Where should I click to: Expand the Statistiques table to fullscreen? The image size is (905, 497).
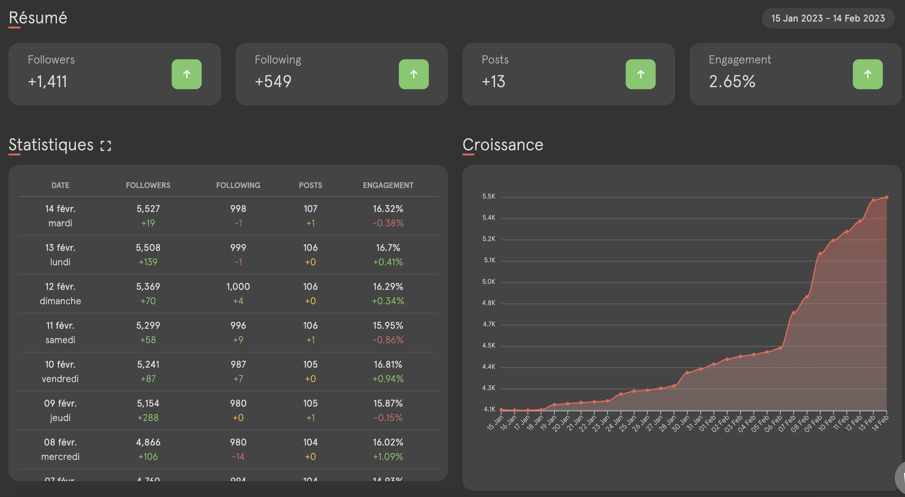coord(105,146)
